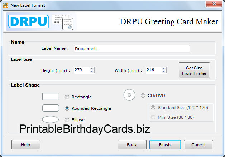The width and height of the screenshot is (225, 157).
Task: Click the Label Size group heading
Action: click(21, 59)
